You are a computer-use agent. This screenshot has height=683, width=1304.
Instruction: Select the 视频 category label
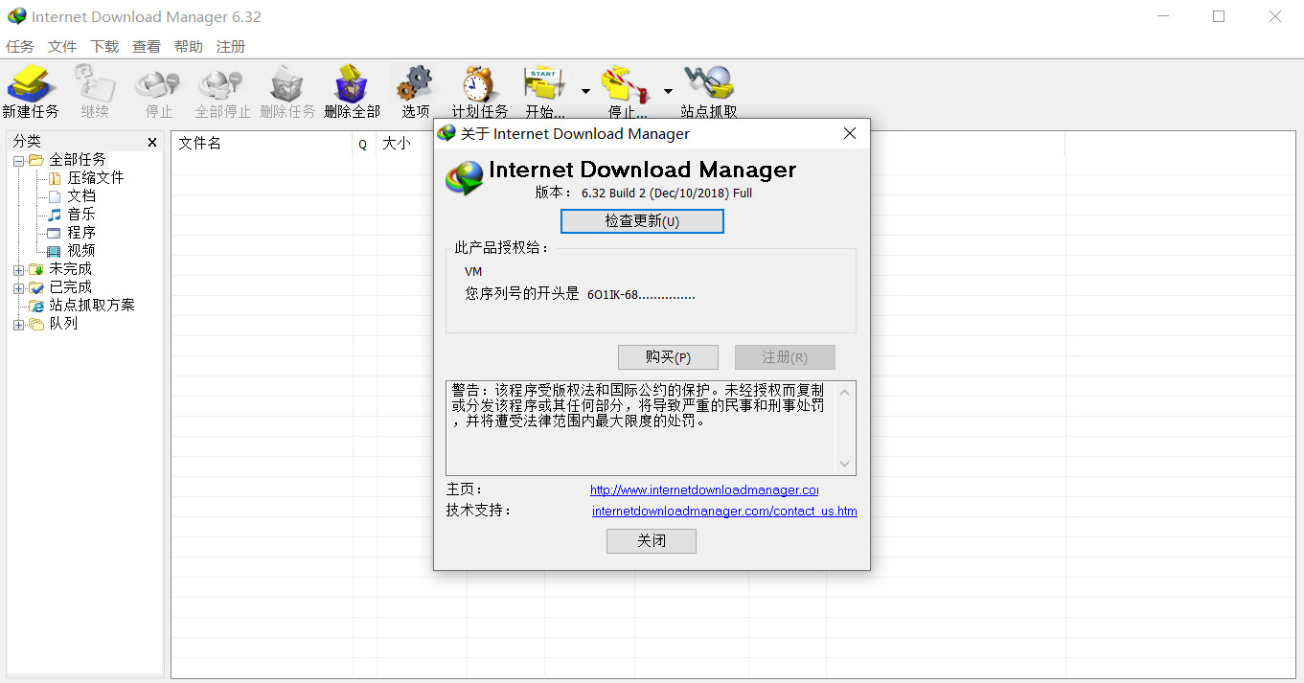[x=81, y=251]
